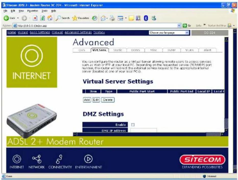
Task: Click the Sitecom logo
Action: pos(202,160)
